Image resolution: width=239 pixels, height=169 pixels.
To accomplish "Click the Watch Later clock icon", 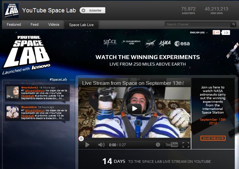I will tap(158, 145).
